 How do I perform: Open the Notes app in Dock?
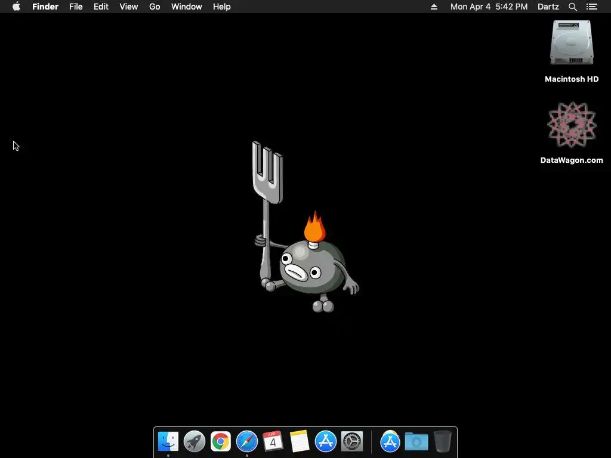(x=300, y=441)
